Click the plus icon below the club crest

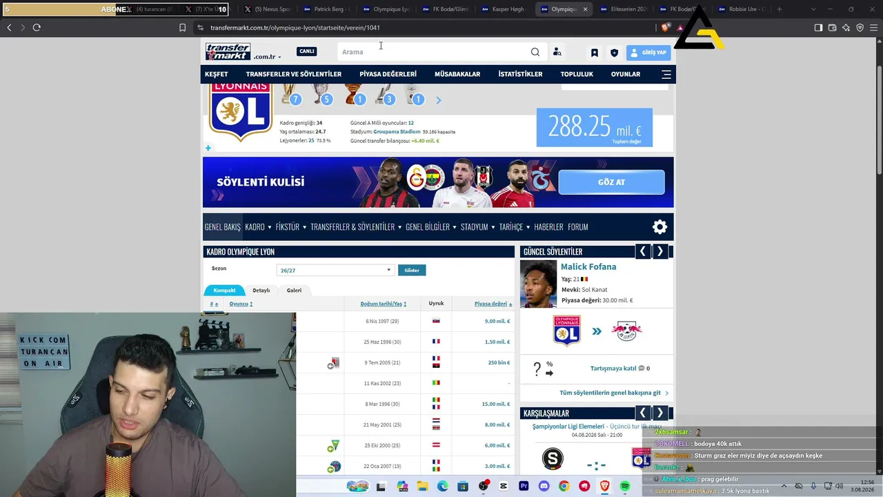click(208, 148)
